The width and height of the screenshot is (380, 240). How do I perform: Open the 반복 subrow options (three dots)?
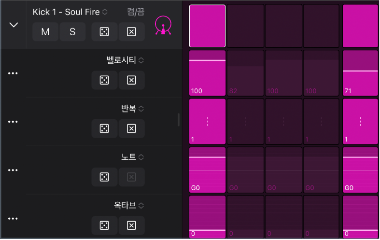point(13,122)
